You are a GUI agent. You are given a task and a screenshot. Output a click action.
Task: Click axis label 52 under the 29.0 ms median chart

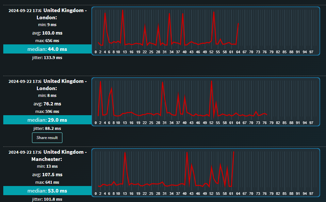click(211, 123)
